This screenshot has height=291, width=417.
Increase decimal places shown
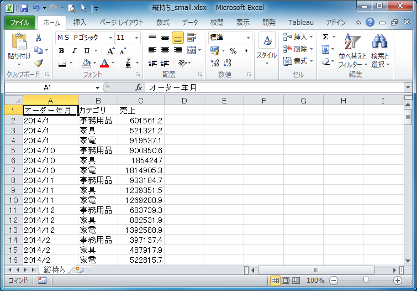pyautogui.click(x=215, y=63)
